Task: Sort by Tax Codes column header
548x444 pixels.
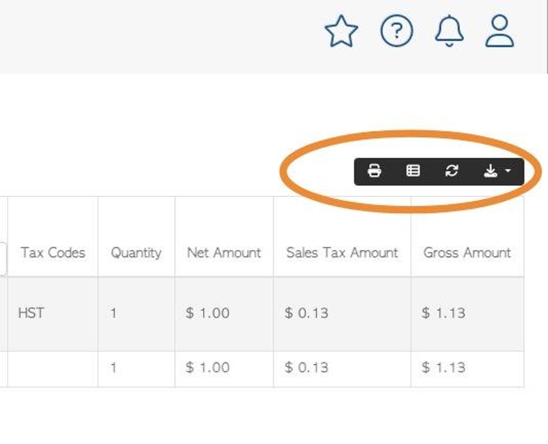Action: coord(53,252)
